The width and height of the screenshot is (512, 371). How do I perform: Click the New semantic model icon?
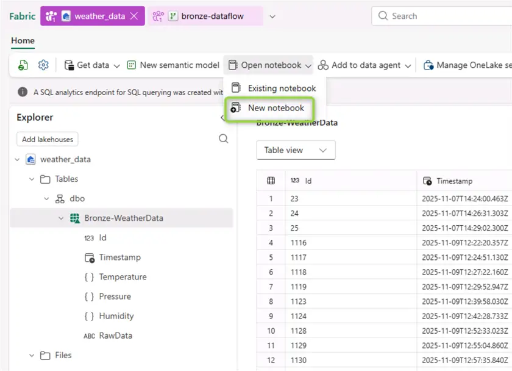click(131, 65)
